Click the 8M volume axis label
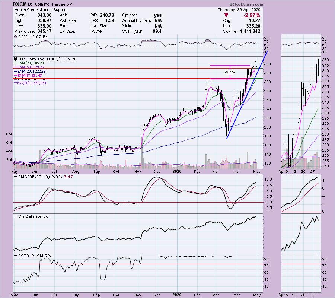 click(9, 134)
